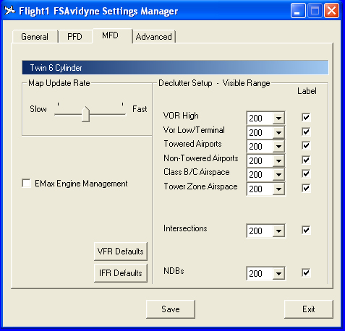The image size is (345, 331).
Task: Close the window with the red X
Action: (x=331, y=11)
